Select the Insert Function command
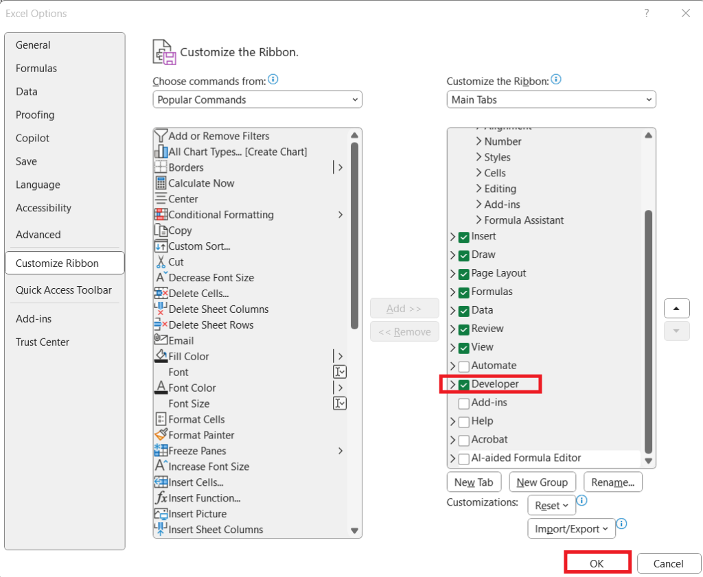 pyautogui.click(x=203, y=498)
